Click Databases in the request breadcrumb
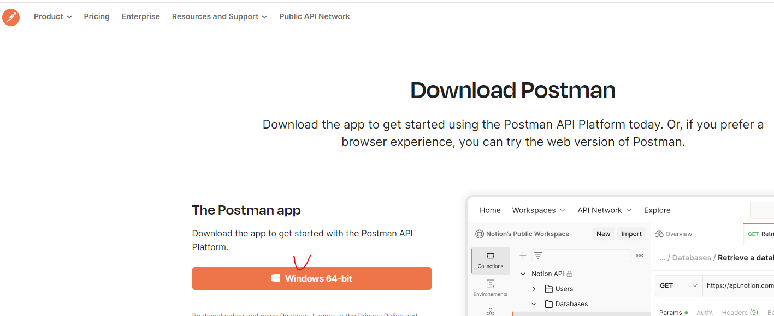774x316 pixels. click(692, 258)
